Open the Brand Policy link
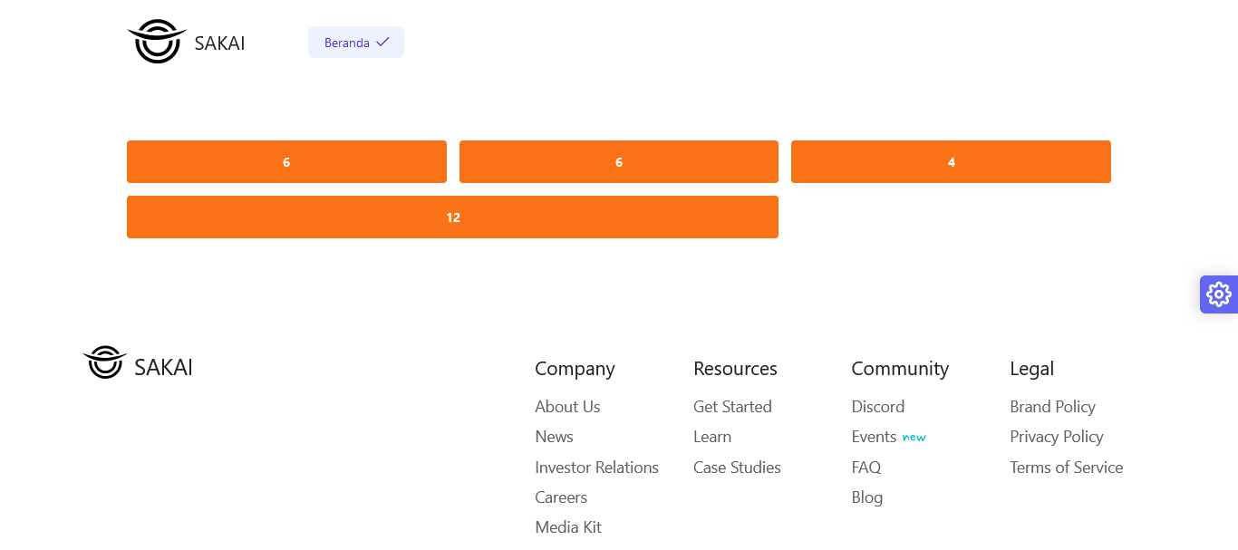Screen dimensions: 1238x550 [1052, 407]
